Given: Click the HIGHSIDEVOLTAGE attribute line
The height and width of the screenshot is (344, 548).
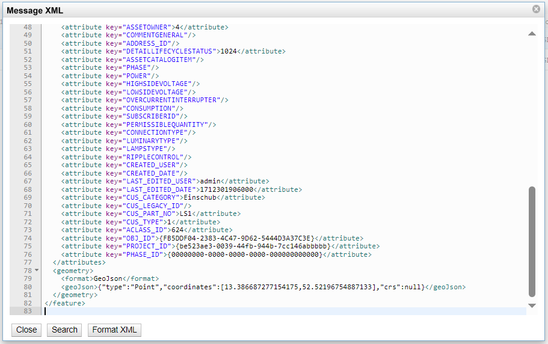Looking at the screenshot, I should pyautogui.click(x=131, y=84).
